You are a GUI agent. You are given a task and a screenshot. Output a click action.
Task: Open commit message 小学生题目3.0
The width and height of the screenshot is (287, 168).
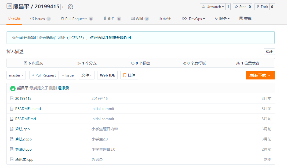pos(103,149)
